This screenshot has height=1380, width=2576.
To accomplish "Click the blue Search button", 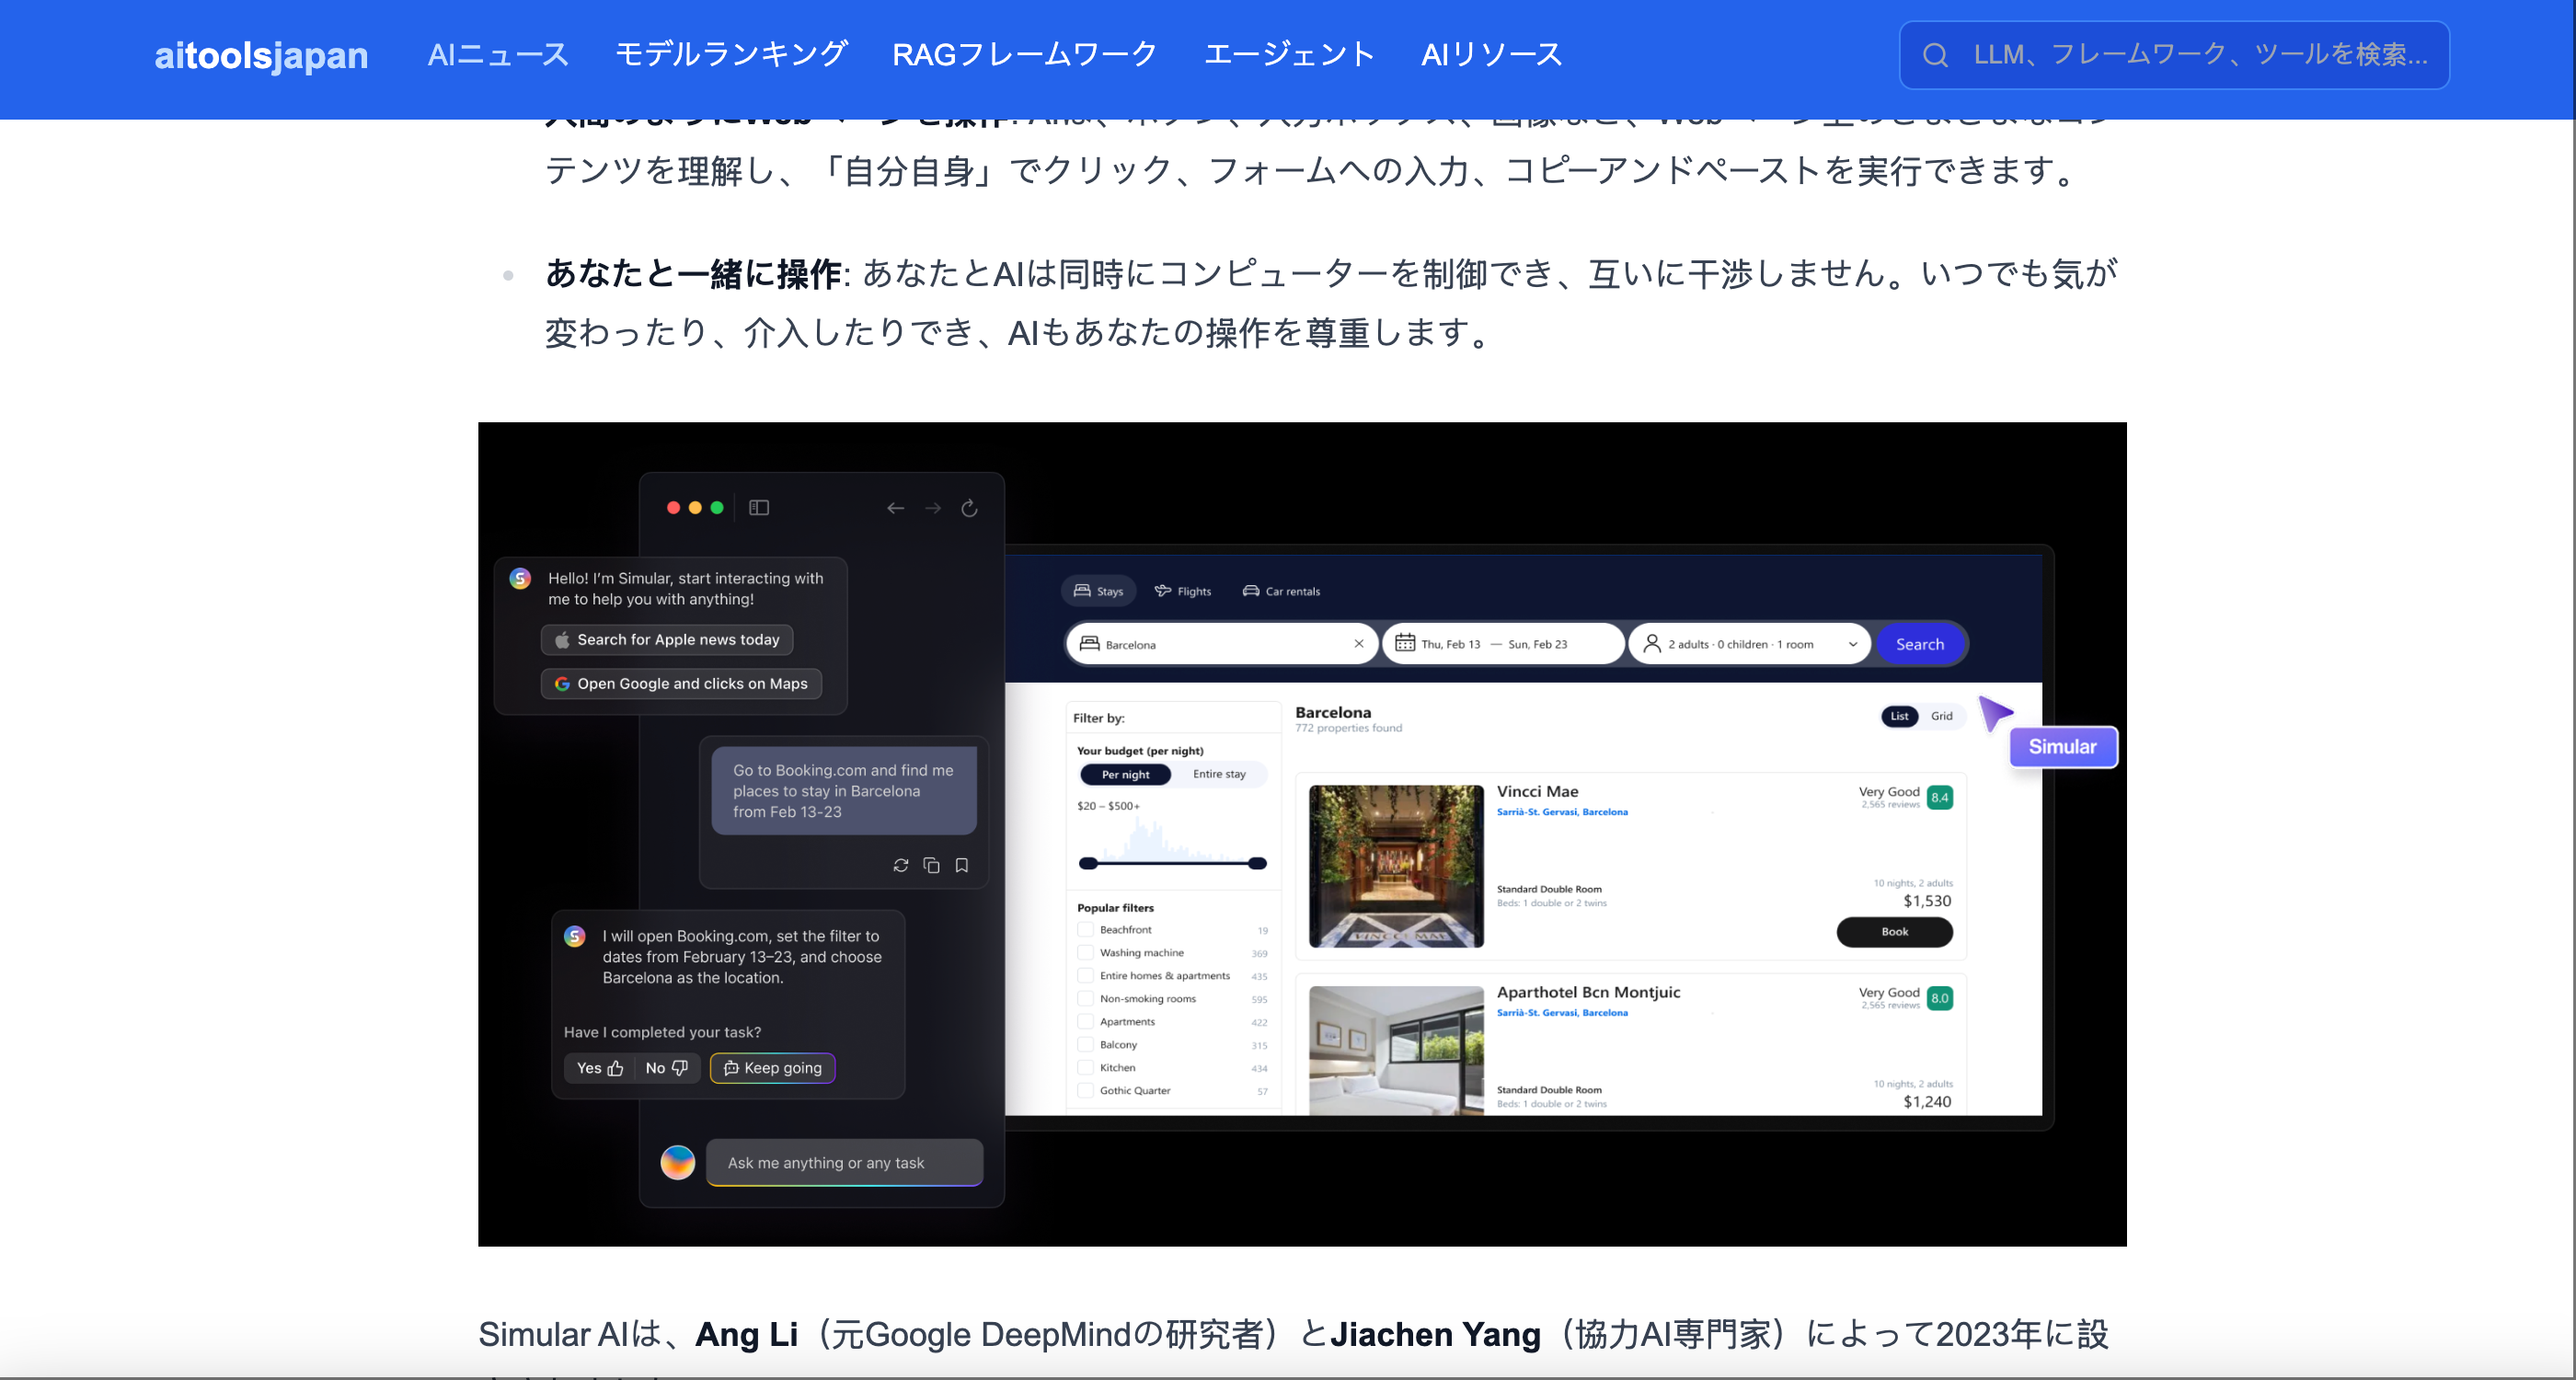I will click(1919, 644).
